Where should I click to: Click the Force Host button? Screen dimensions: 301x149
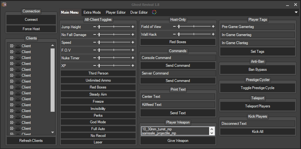(x=31, y=29)
